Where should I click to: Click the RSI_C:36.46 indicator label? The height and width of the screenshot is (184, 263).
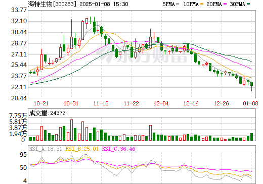(x=119, y=149)
